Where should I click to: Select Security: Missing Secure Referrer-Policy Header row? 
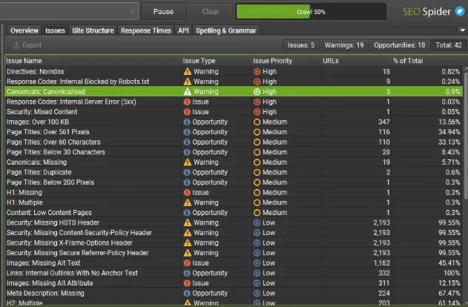pyautogui.click(x=234, y=253)
